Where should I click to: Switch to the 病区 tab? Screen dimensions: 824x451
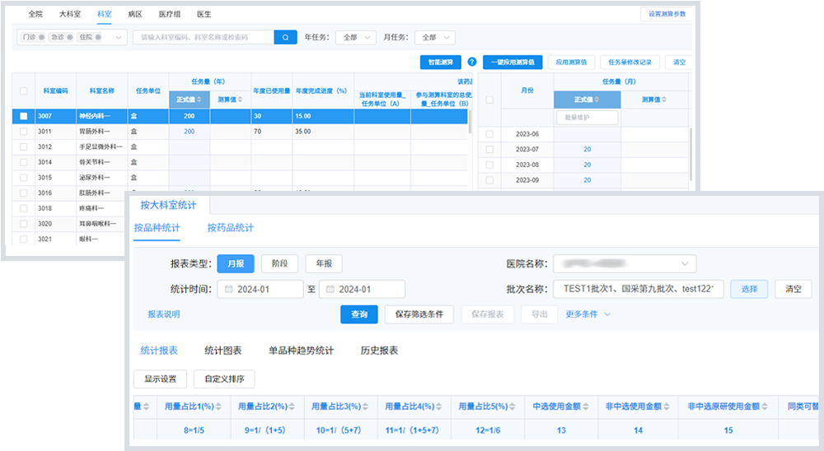click(x=135, y=15)
